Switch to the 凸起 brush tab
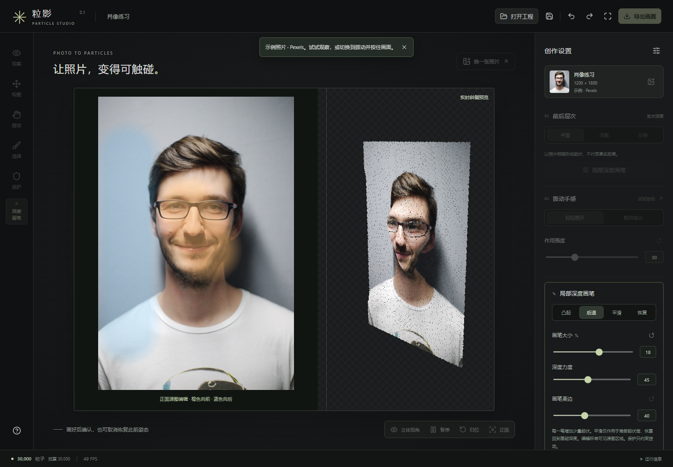This screenshot has width=673, height=467. point(566,312)
